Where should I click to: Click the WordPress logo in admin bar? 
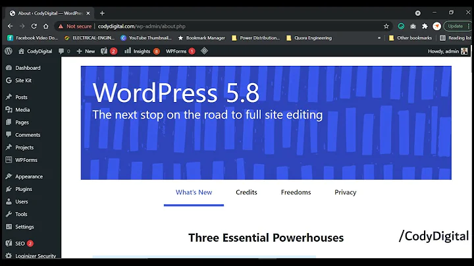click(x=9, y=51)
